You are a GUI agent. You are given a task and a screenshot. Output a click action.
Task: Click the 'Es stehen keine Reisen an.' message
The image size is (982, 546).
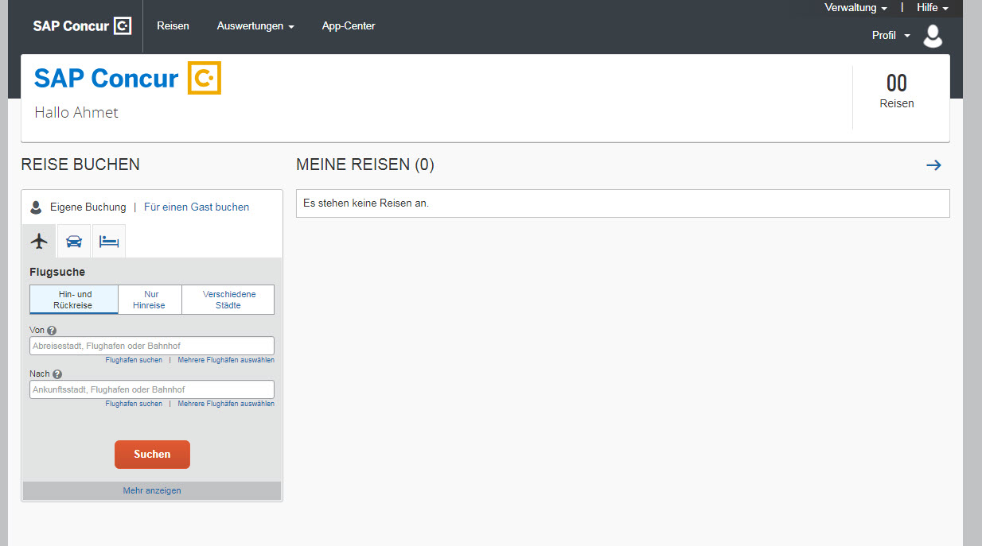pos(366,203)
